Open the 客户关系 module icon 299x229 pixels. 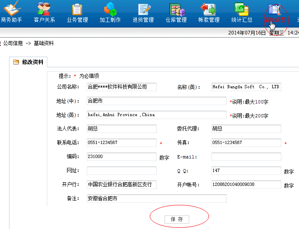44,9
